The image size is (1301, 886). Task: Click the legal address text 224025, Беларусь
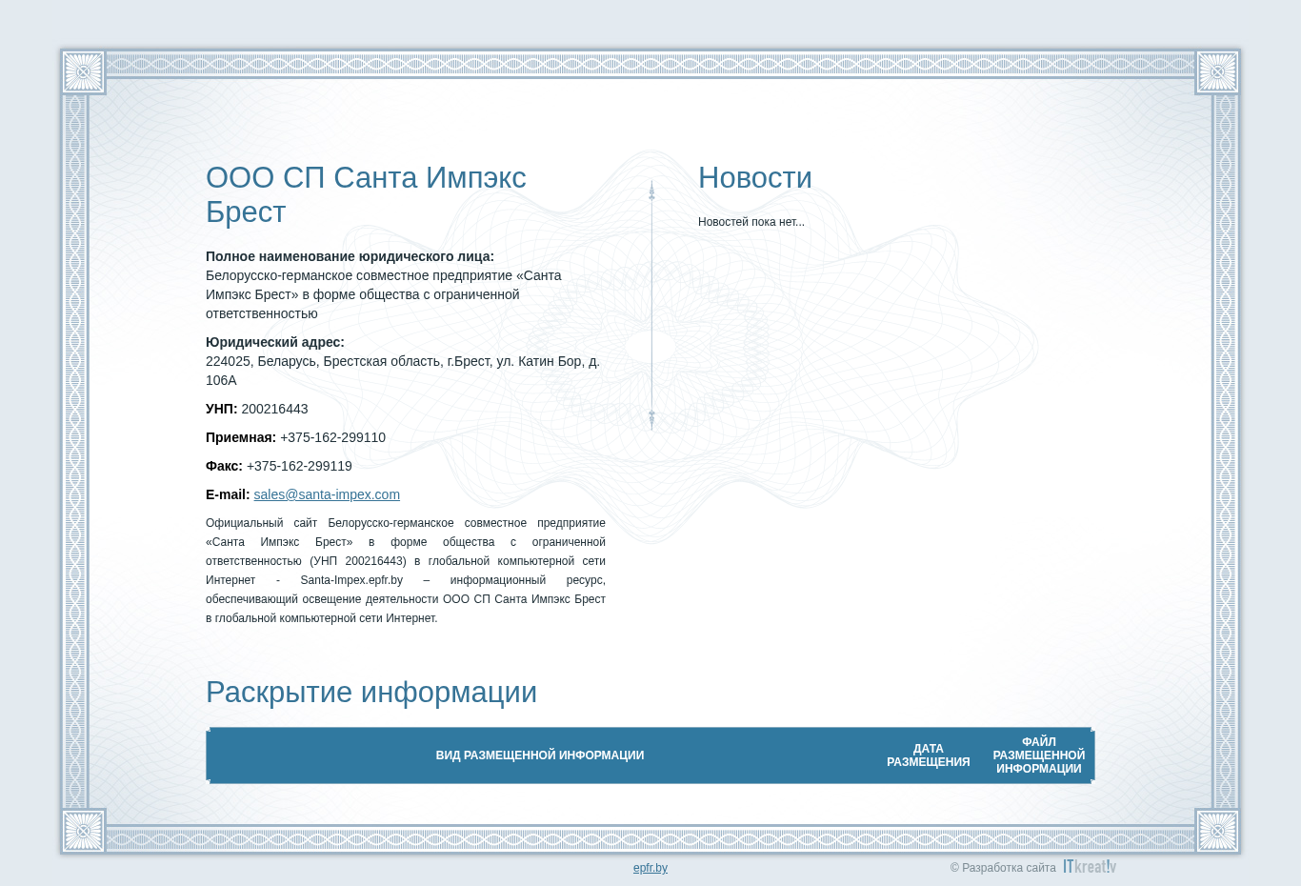click(x=403, y=371)
